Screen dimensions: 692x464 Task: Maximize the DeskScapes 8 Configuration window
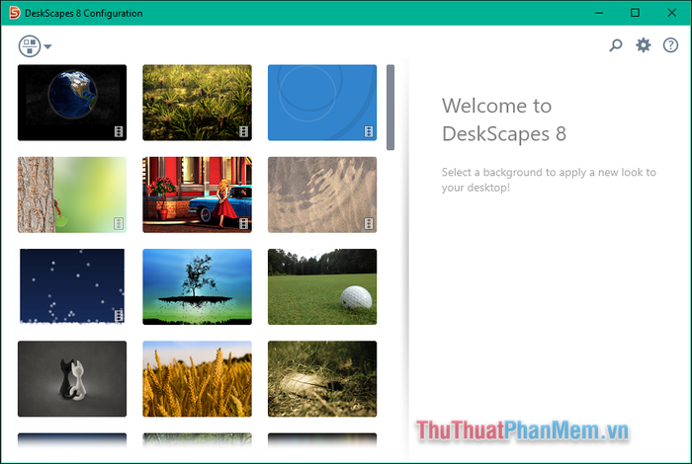pyautogui.click(x=635, y=13)
